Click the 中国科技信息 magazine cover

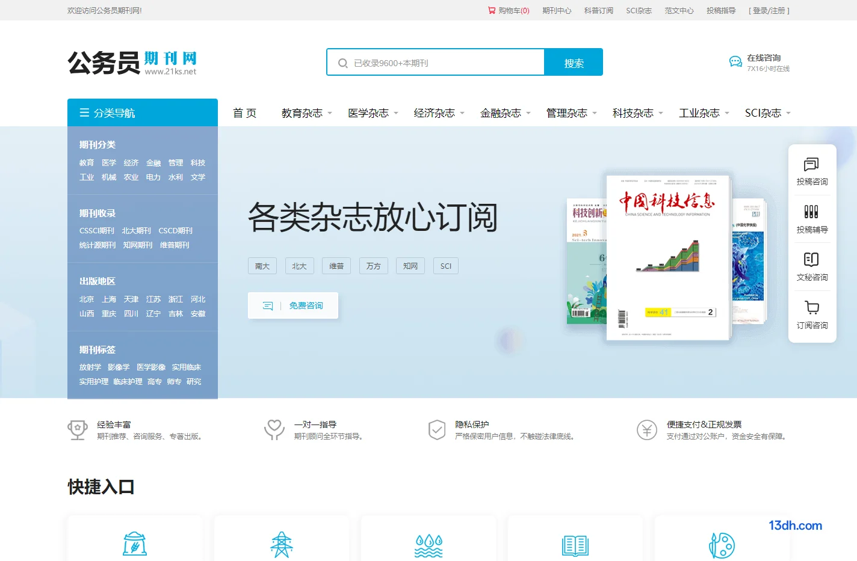tap(668, 258)
